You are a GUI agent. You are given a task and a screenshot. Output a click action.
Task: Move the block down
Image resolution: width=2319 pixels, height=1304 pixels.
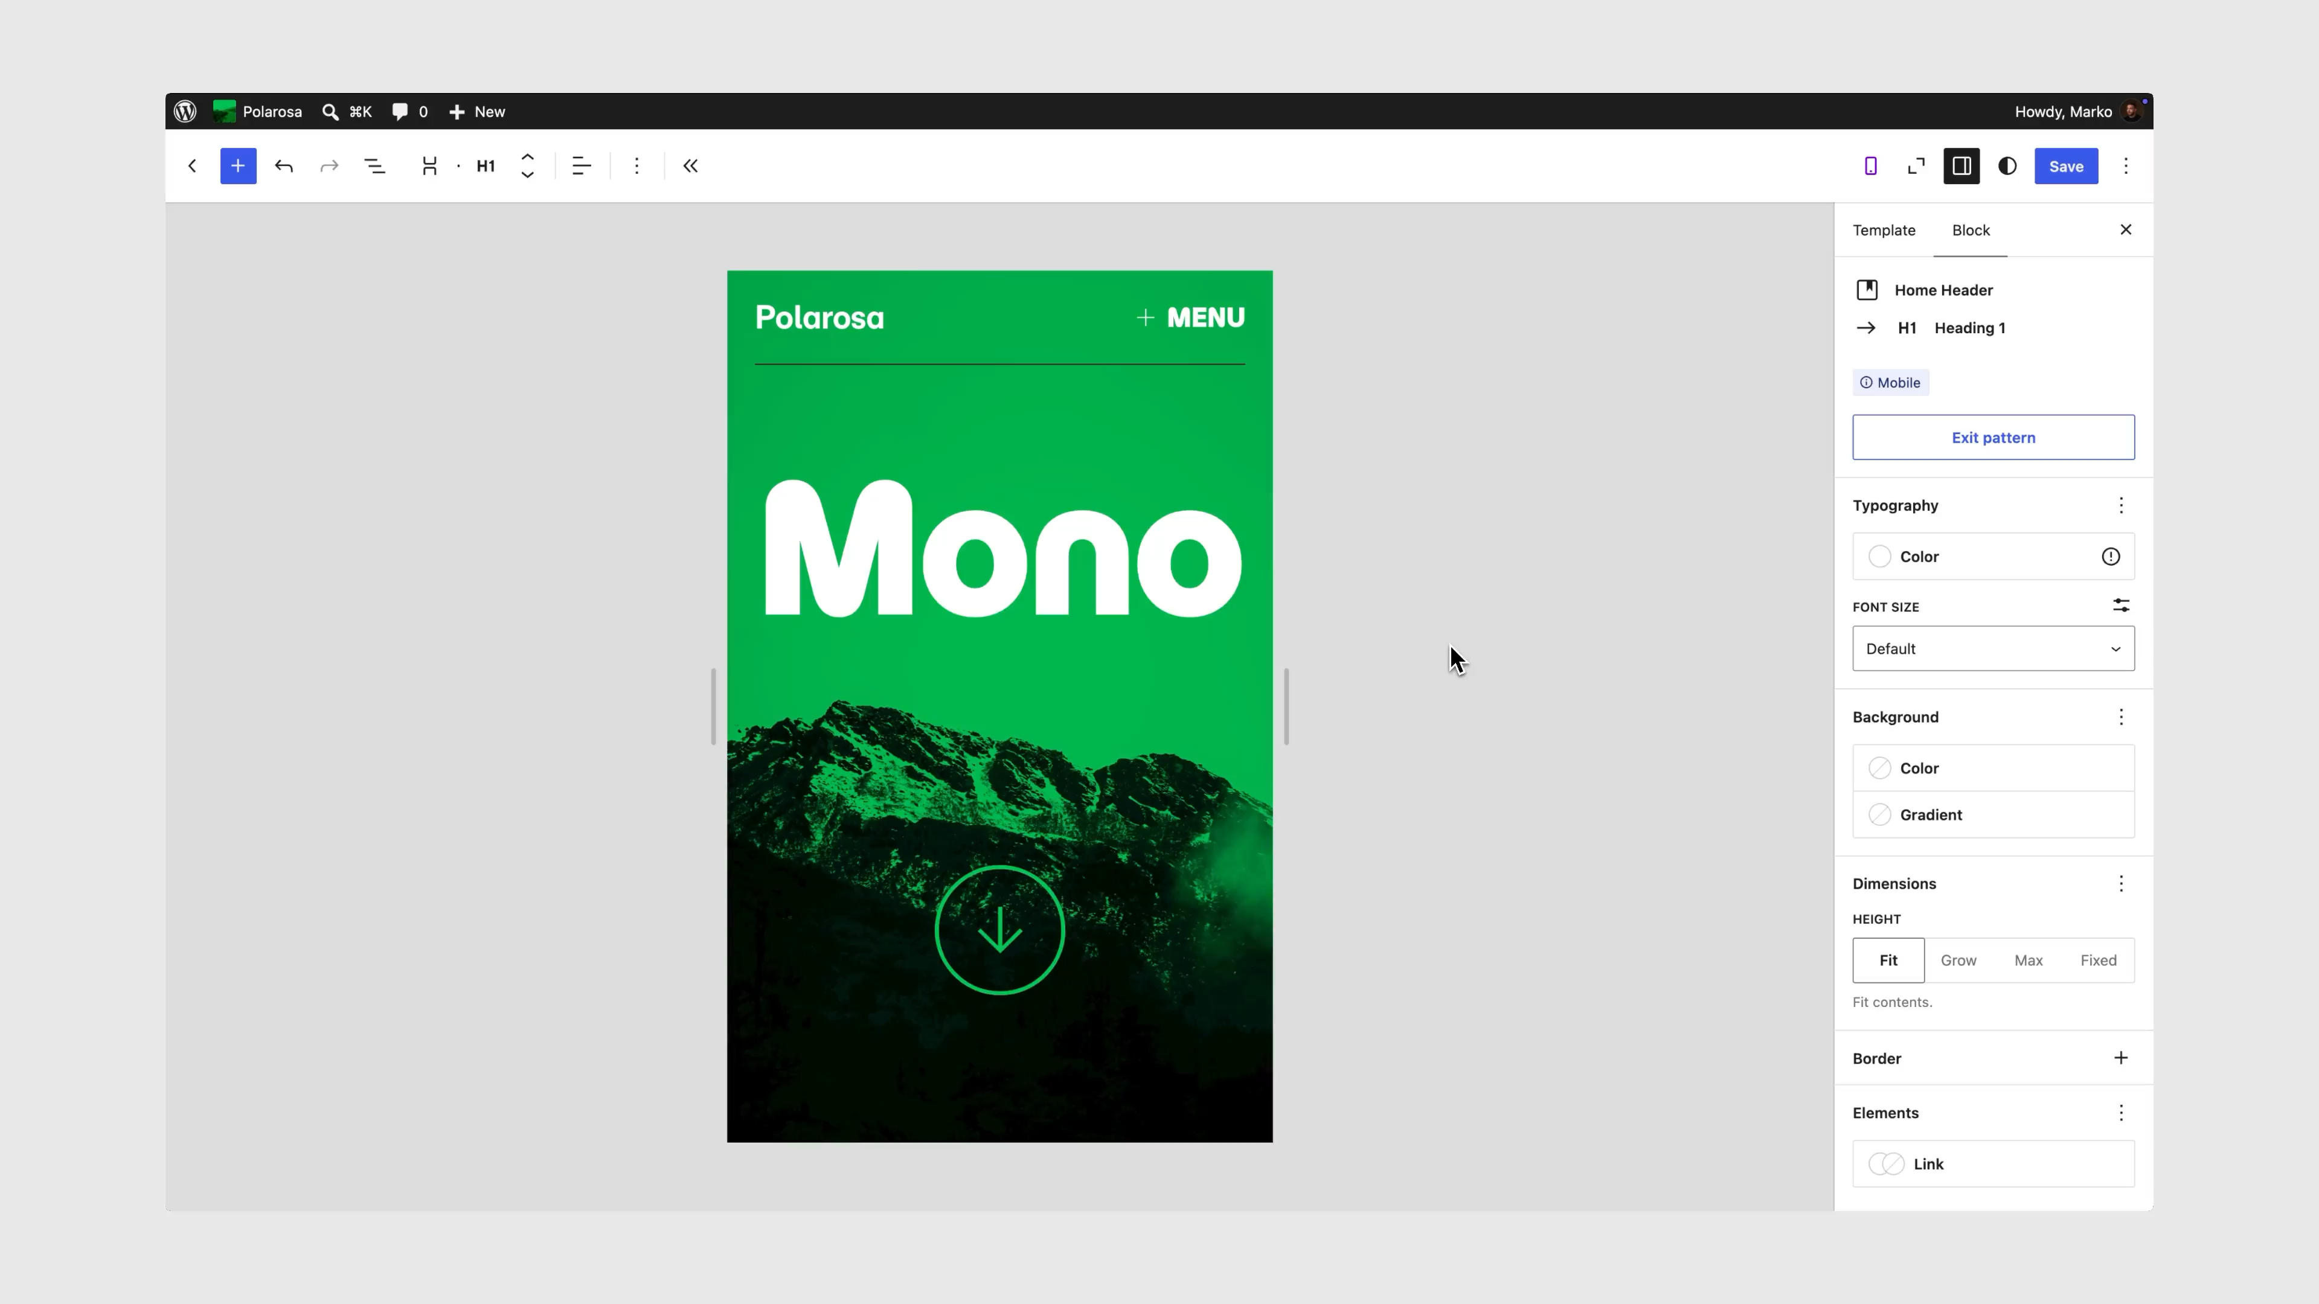point(528,174)
